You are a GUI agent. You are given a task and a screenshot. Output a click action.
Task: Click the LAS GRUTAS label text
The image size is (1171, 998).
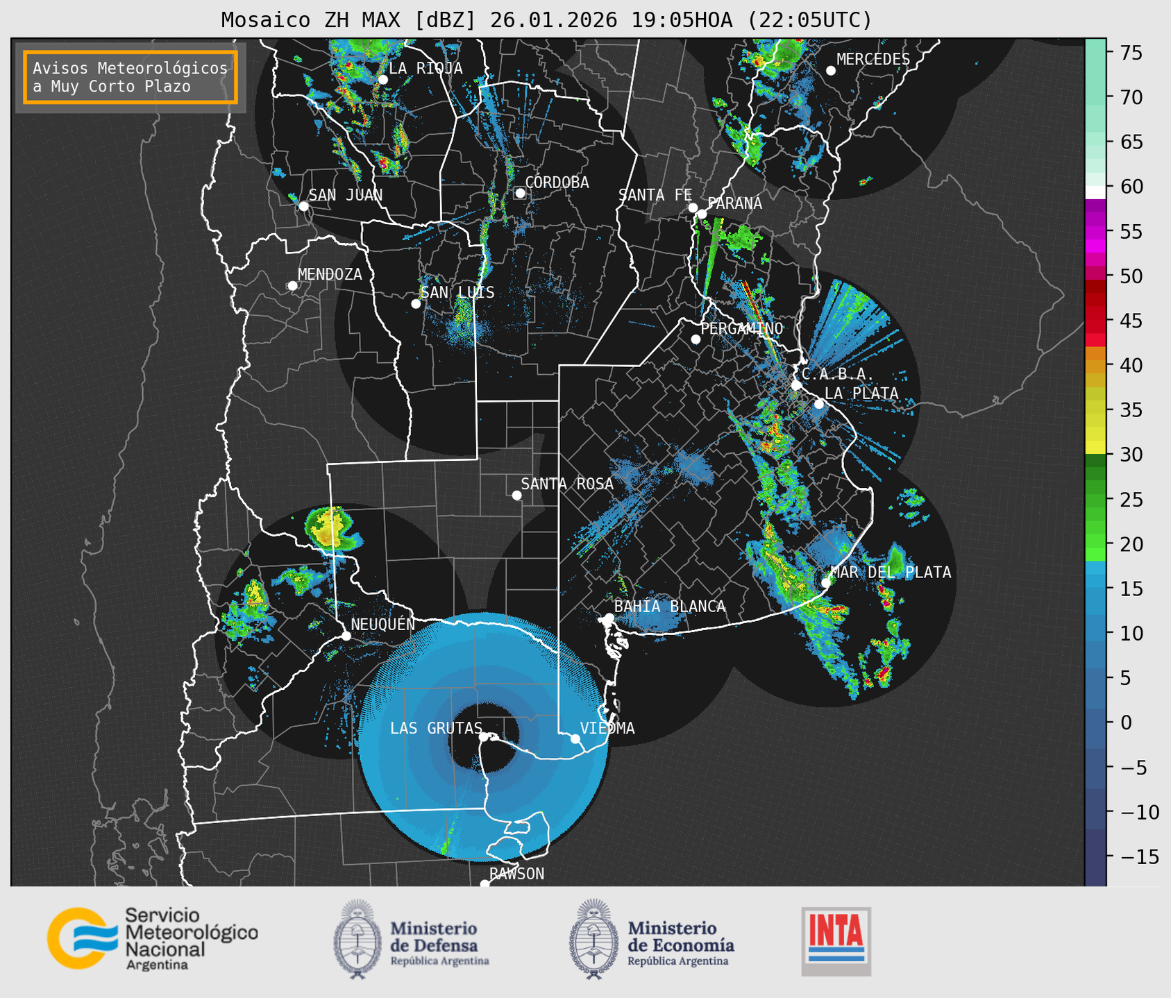tap(436, 728)
